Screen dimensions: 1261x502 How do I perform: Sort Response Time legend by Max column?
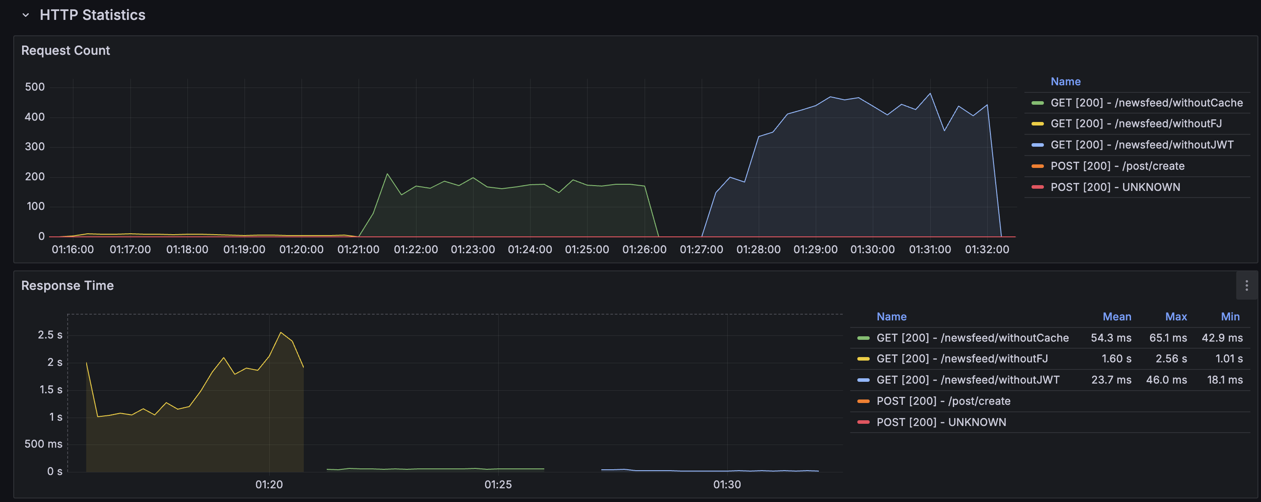click(1175, 316)
